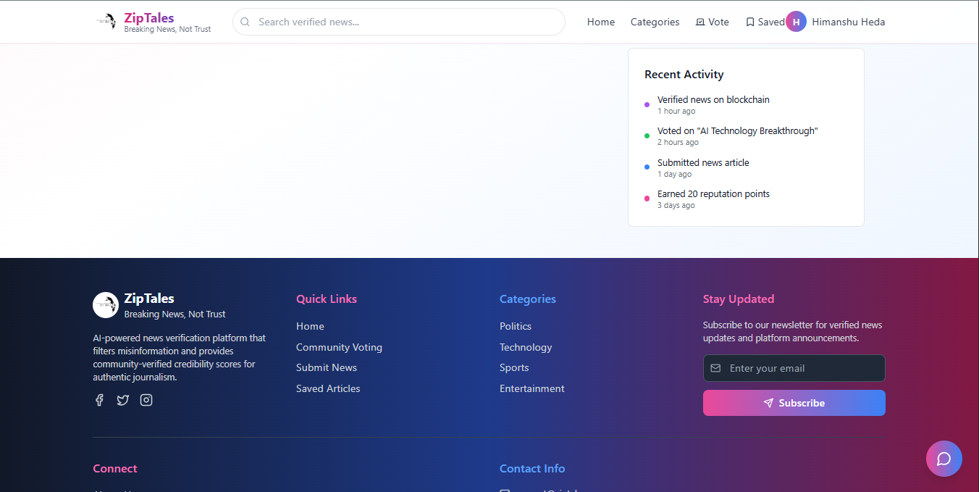This screenshot has height=492, width=979.
Task: Click the ZipTales header logo image
Action: tap(106, 22)
